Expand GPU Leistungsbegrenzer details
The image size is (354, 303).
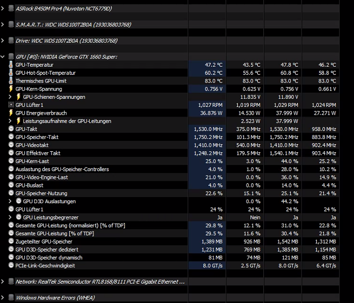(x=10, y=217)
